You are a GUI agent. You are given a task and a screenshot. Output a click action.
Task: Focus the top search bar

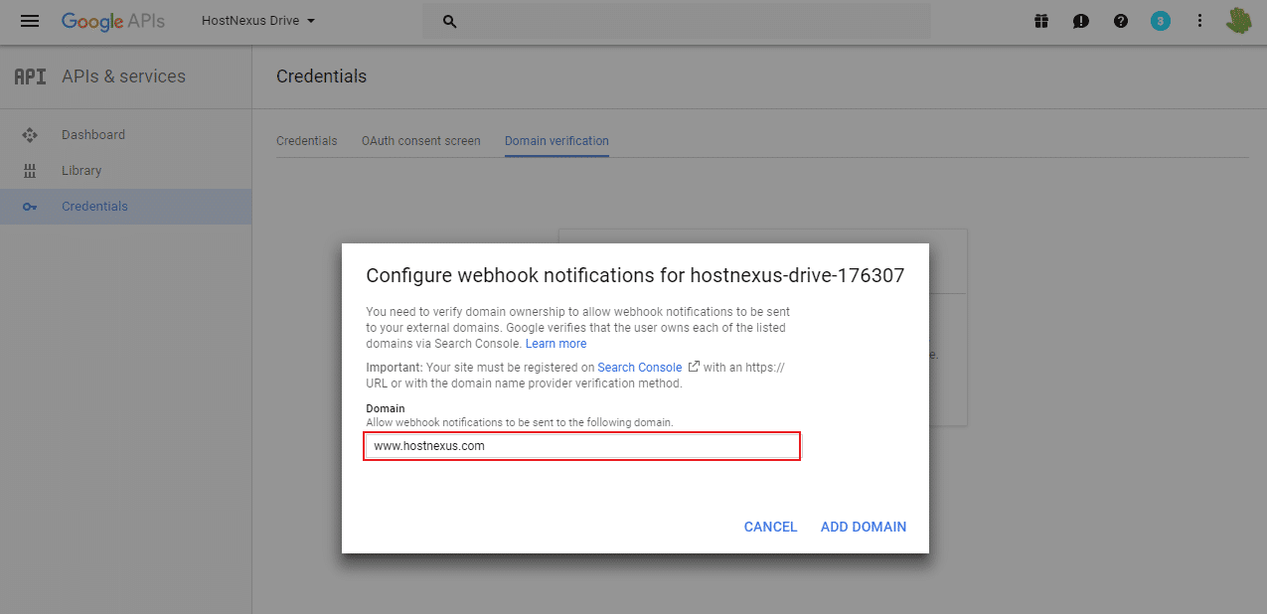677,21
